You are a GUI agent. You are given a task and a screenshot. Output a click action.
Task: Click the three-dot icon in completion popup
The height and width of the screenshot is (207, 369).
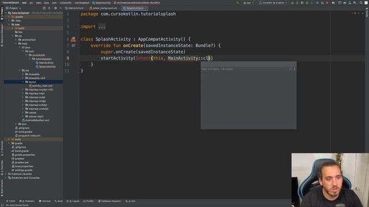(294, 69)
